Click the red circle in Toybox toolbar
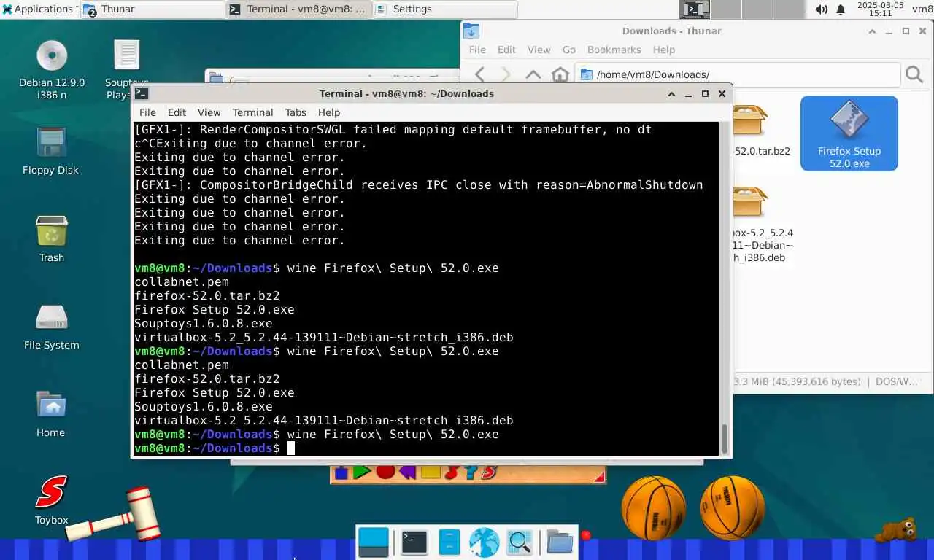The width and height of the screenshot is (934, 560). (385, 472)
